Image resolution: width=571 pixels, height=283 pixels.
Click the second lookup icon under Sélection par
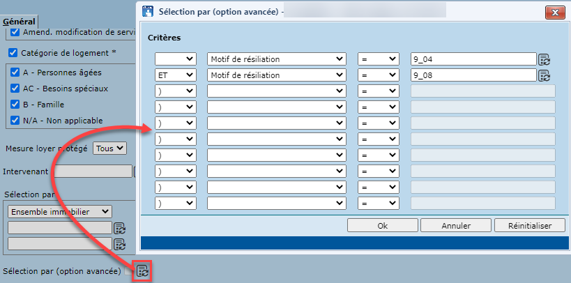(119, 244)
